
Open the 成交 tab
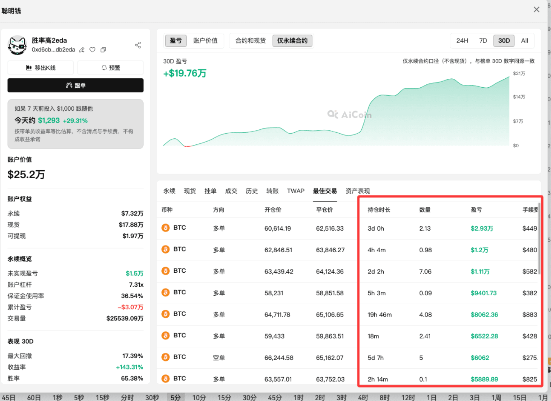coord(231,191)
